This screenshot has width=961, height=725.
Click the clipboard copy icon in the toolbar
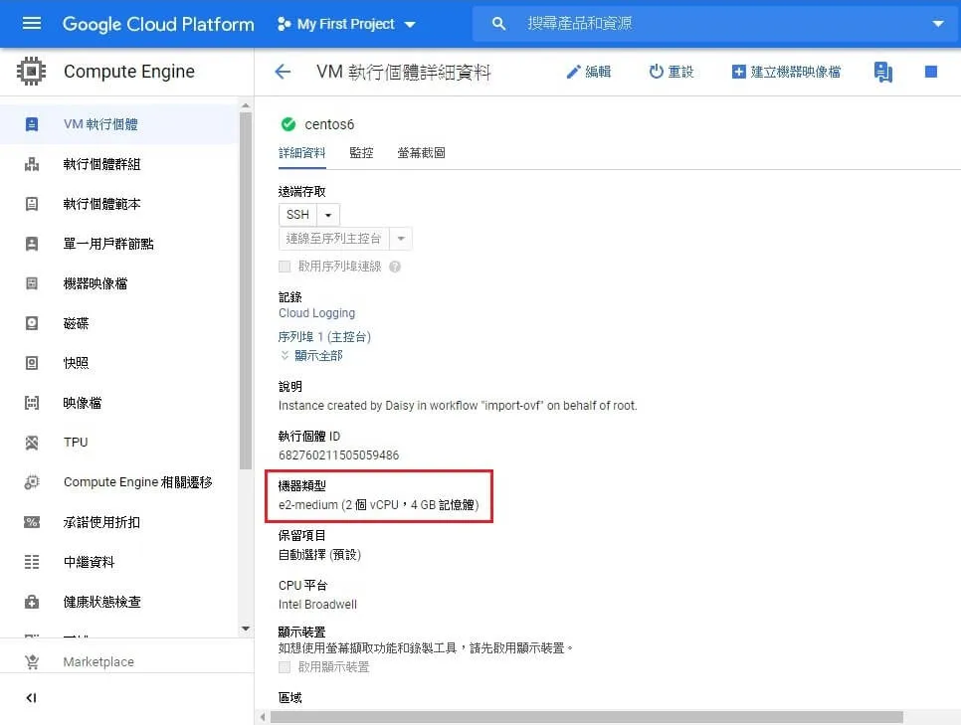click(883, 72)
